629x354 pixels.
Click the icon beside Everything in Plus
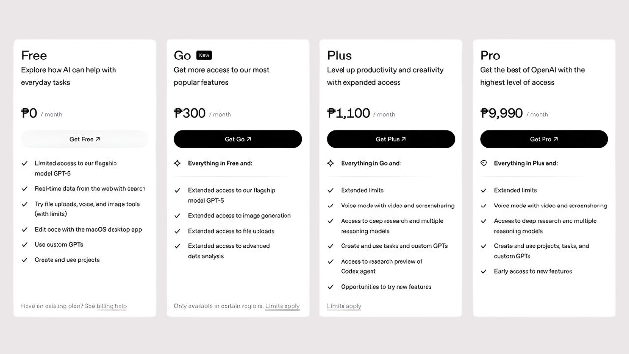484,163
